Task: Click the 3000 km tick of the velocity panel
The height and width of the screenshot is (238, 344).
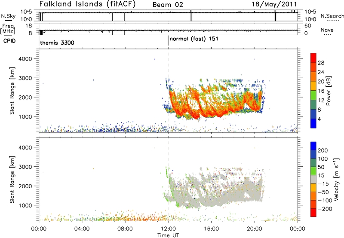Action: pyautogui.click(x=25, y=167)
